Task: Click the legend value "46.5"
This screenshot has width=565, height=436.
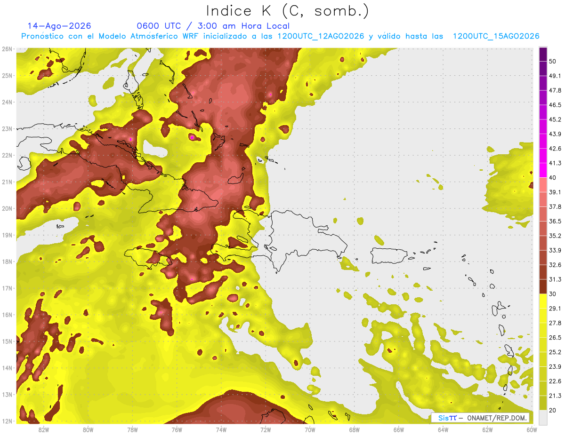Action: pos(555,104)
